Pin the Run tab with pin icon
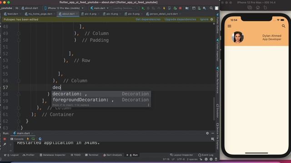This screenshot has height=163, width=291. pos(5,144)
